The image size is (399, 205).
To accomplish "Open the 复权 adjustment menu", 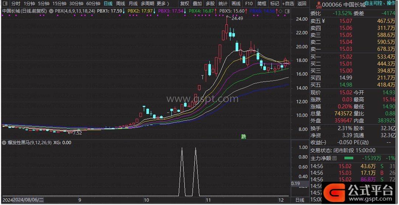I will pos(185,4).
